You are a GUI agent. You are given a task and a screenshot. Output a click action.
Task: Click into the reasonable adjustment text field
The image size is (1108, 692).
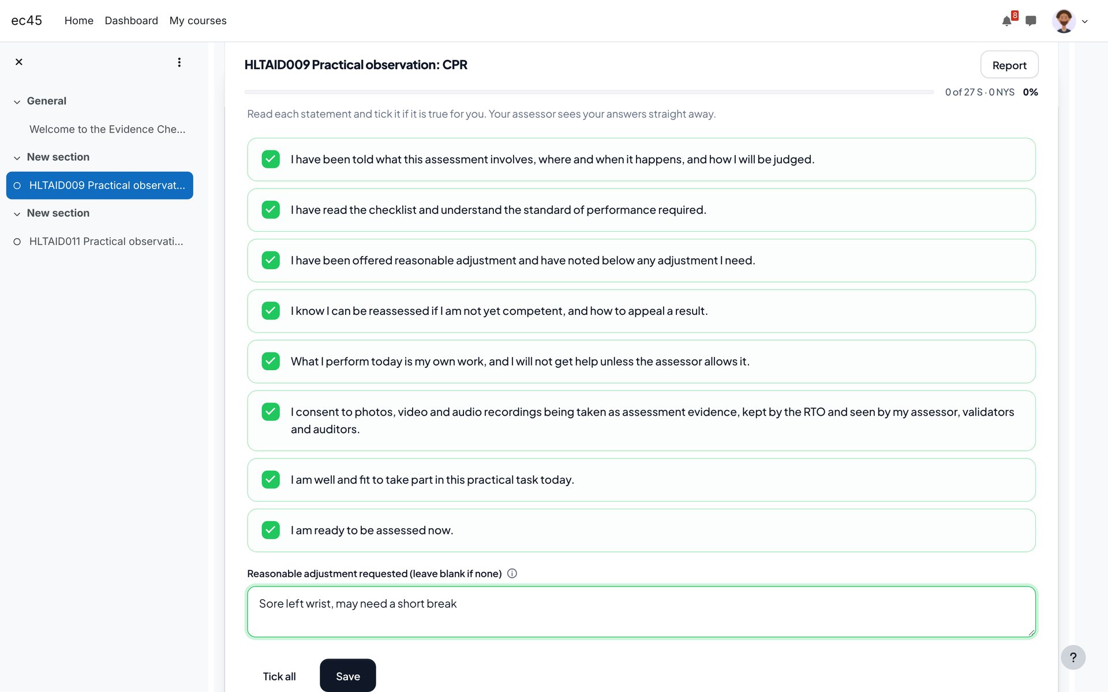(641, 612)
